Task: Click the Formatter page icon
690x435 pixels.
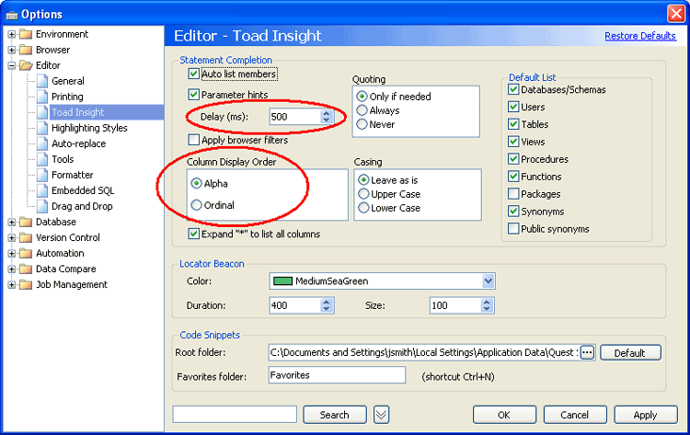Action: [42, 175]
